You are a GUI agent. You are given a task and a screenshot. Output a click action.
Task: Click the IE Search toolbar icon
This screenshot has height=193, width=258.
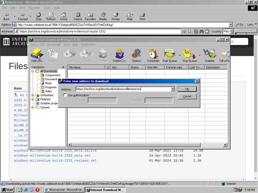78,16
